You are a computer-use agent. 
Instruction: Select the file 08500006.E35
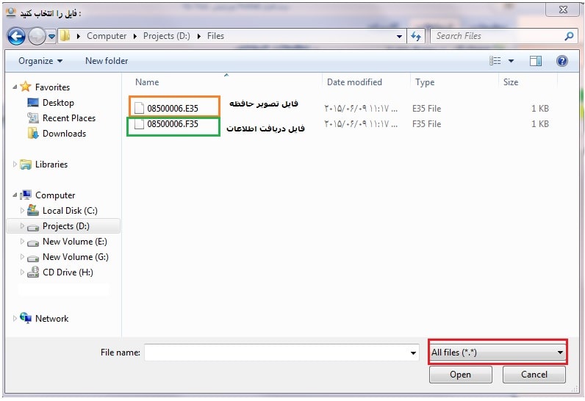[x=173, y=109]
